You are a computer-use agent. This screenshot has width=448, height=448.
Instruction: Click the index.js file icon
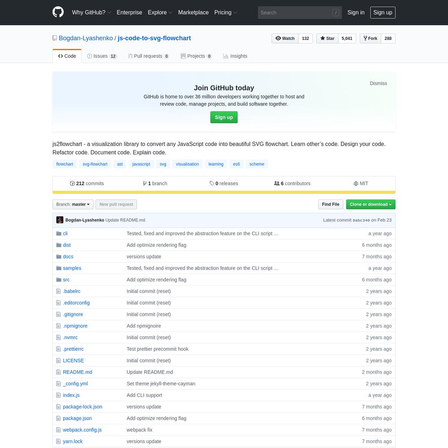coord(59,395)
